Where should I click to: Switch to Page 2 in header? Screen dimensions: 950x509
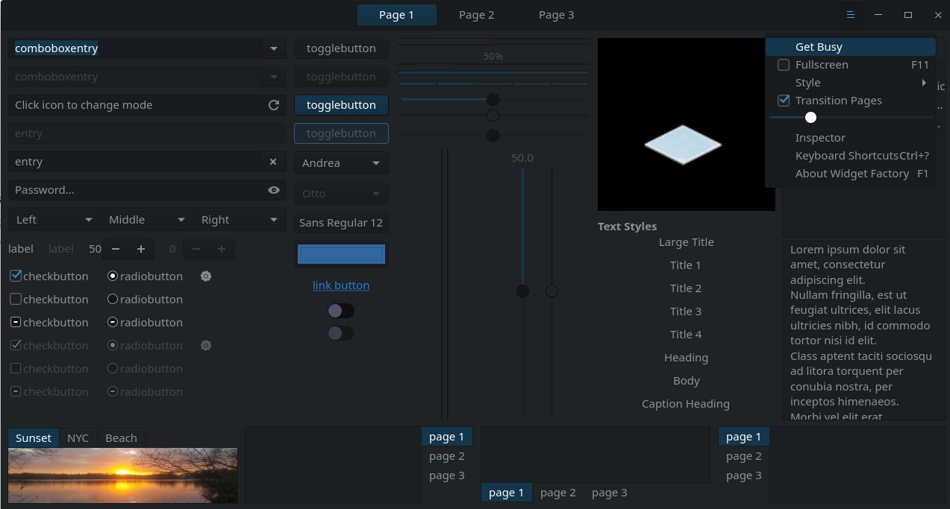point(477,15)
